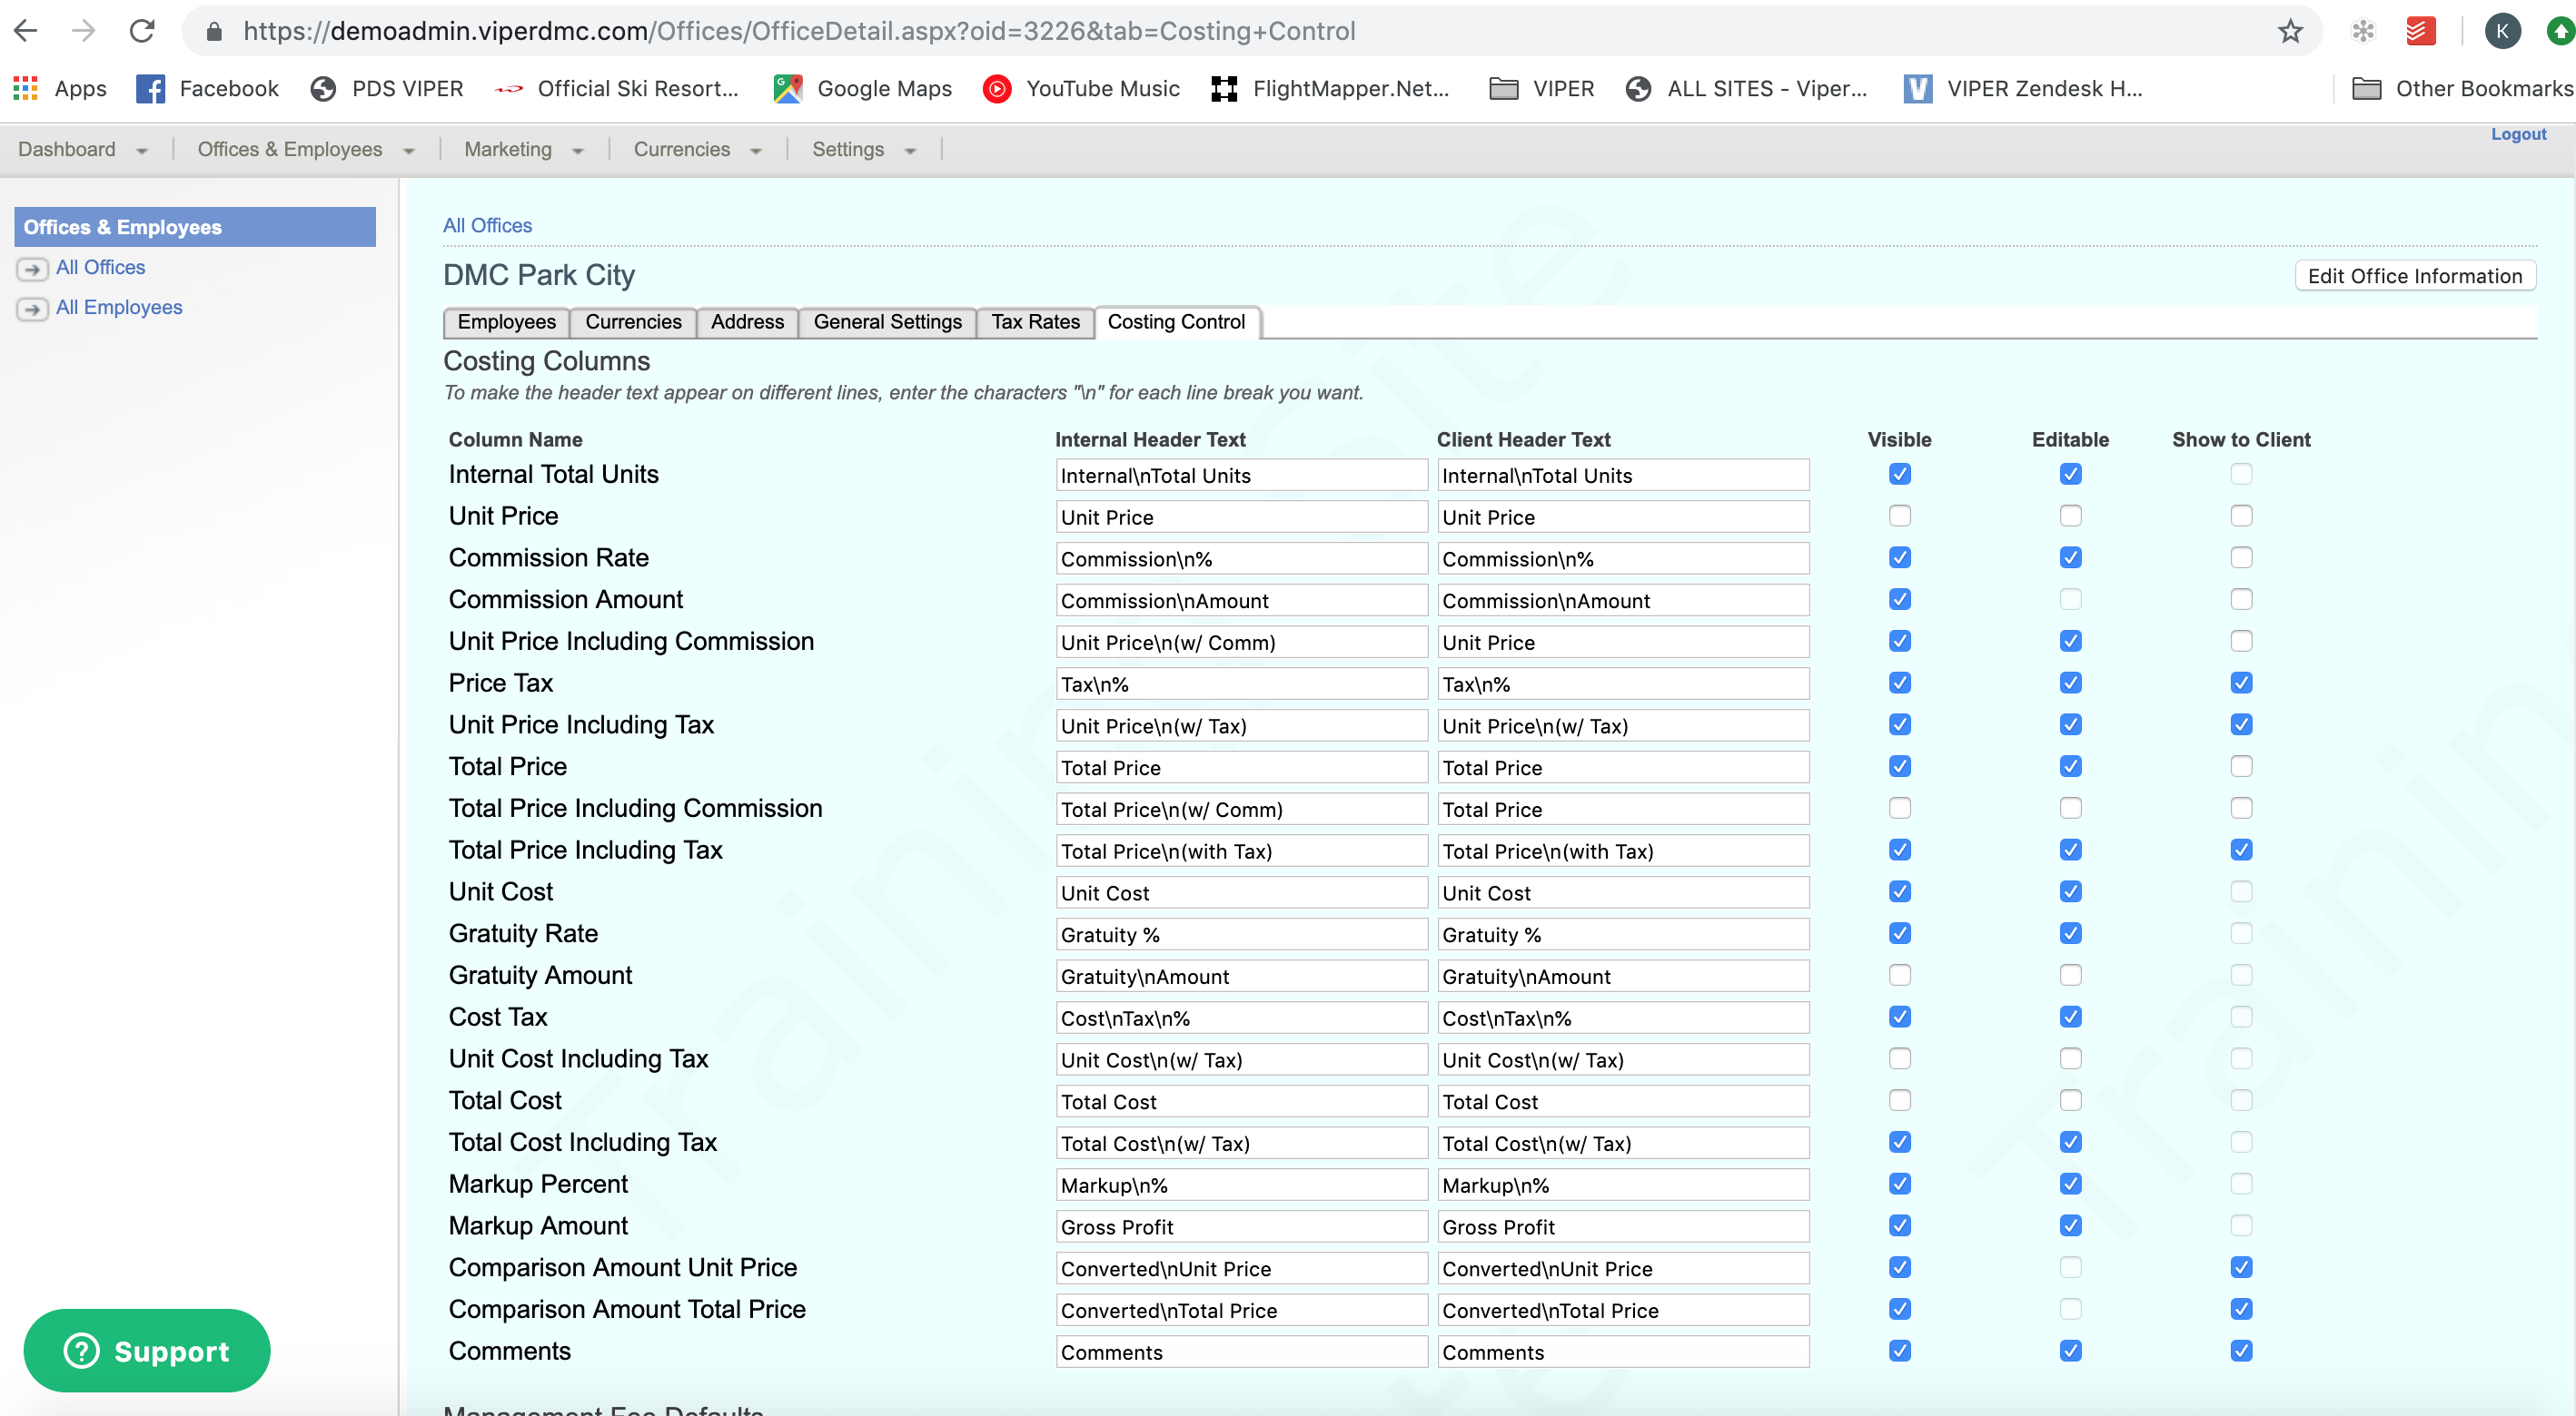This screenshot has height=1416, width=2576.
Task: Click the browser forward arrow
Action: click(x=84, y=31)
